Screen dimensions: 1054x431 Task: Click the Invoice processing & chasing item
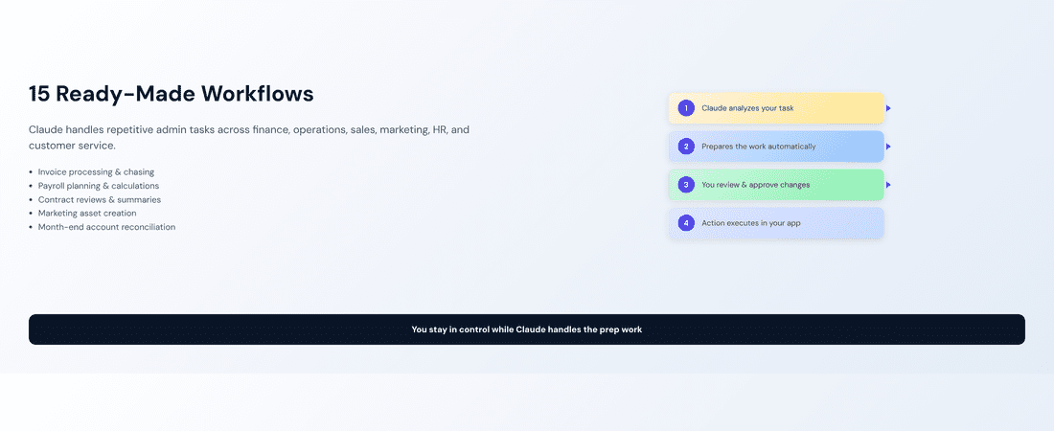coord(96,172)
